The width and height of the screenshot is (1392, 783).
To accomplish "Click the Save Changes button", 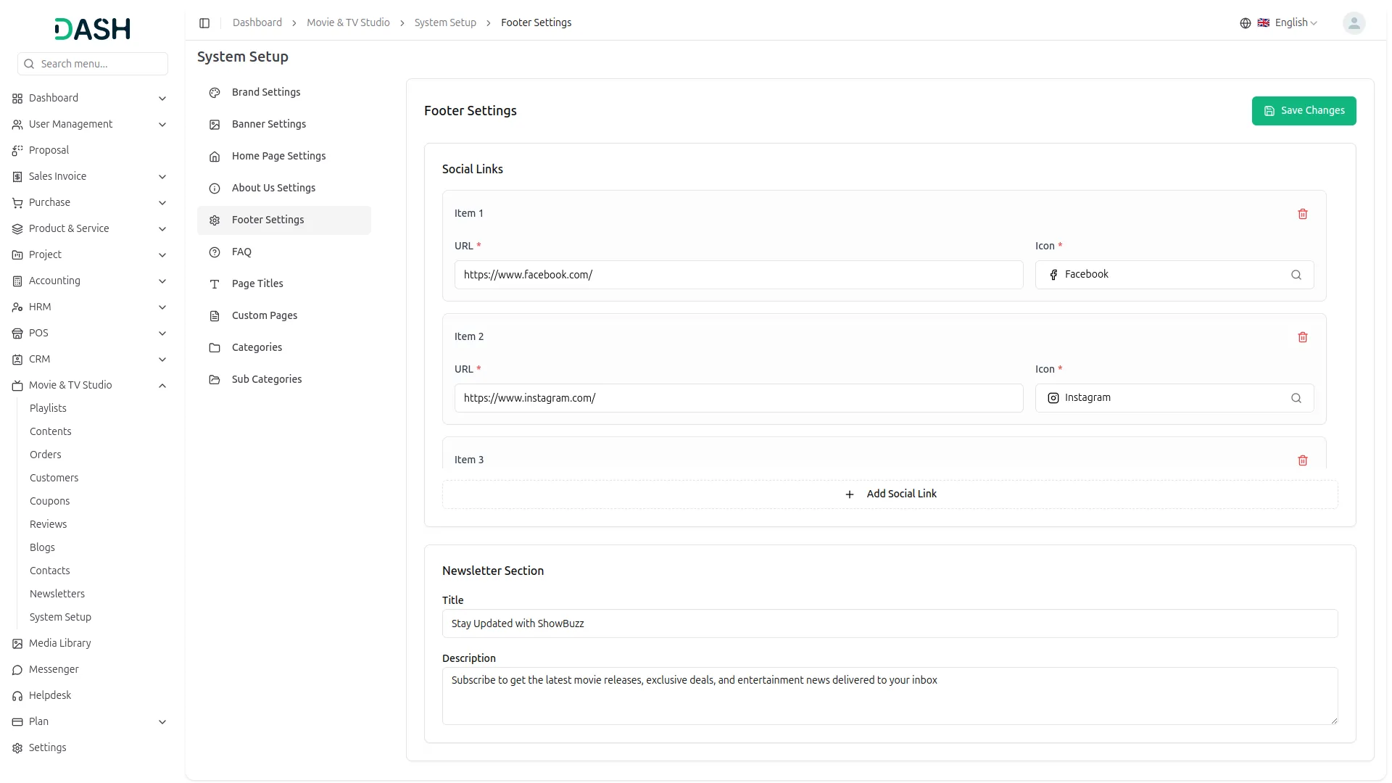I will pyautogui.click(x=1303, y=111).
